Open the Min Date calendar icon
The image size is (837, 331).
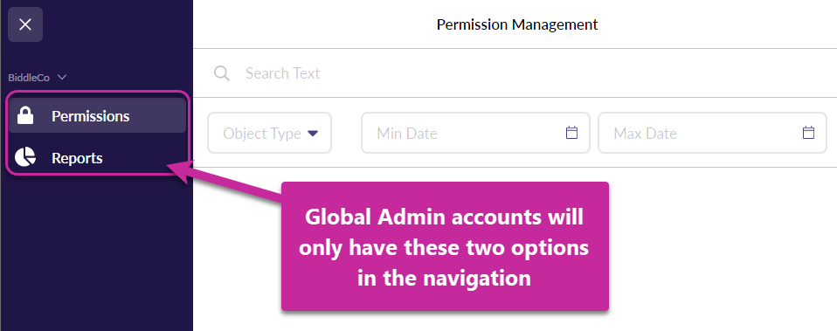571,133
